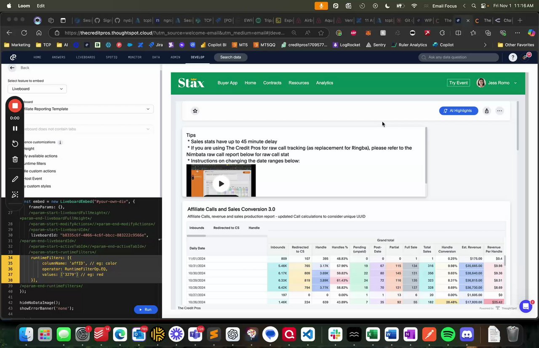Open the Buyer App link in Stax header
Screen dimensions: 539x348
(227, 83)
